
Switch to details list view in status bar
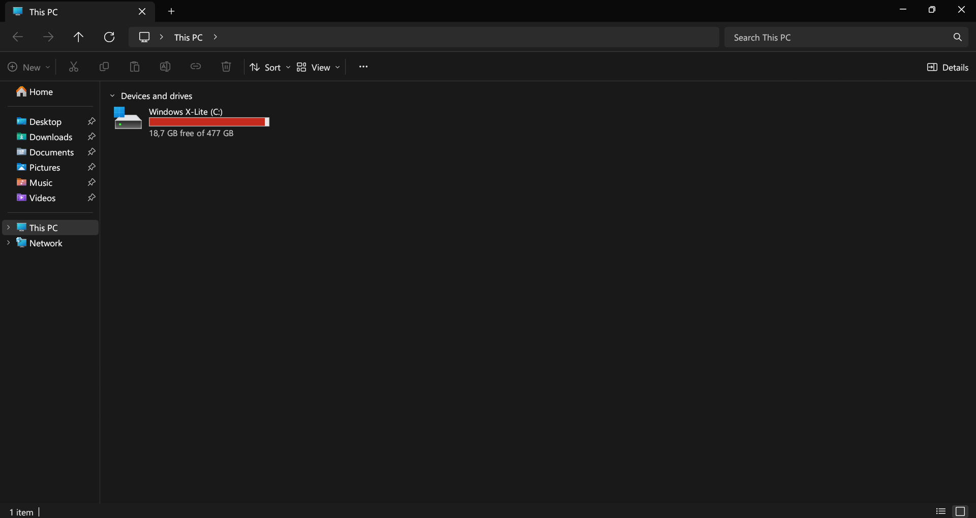pos(941,511)
